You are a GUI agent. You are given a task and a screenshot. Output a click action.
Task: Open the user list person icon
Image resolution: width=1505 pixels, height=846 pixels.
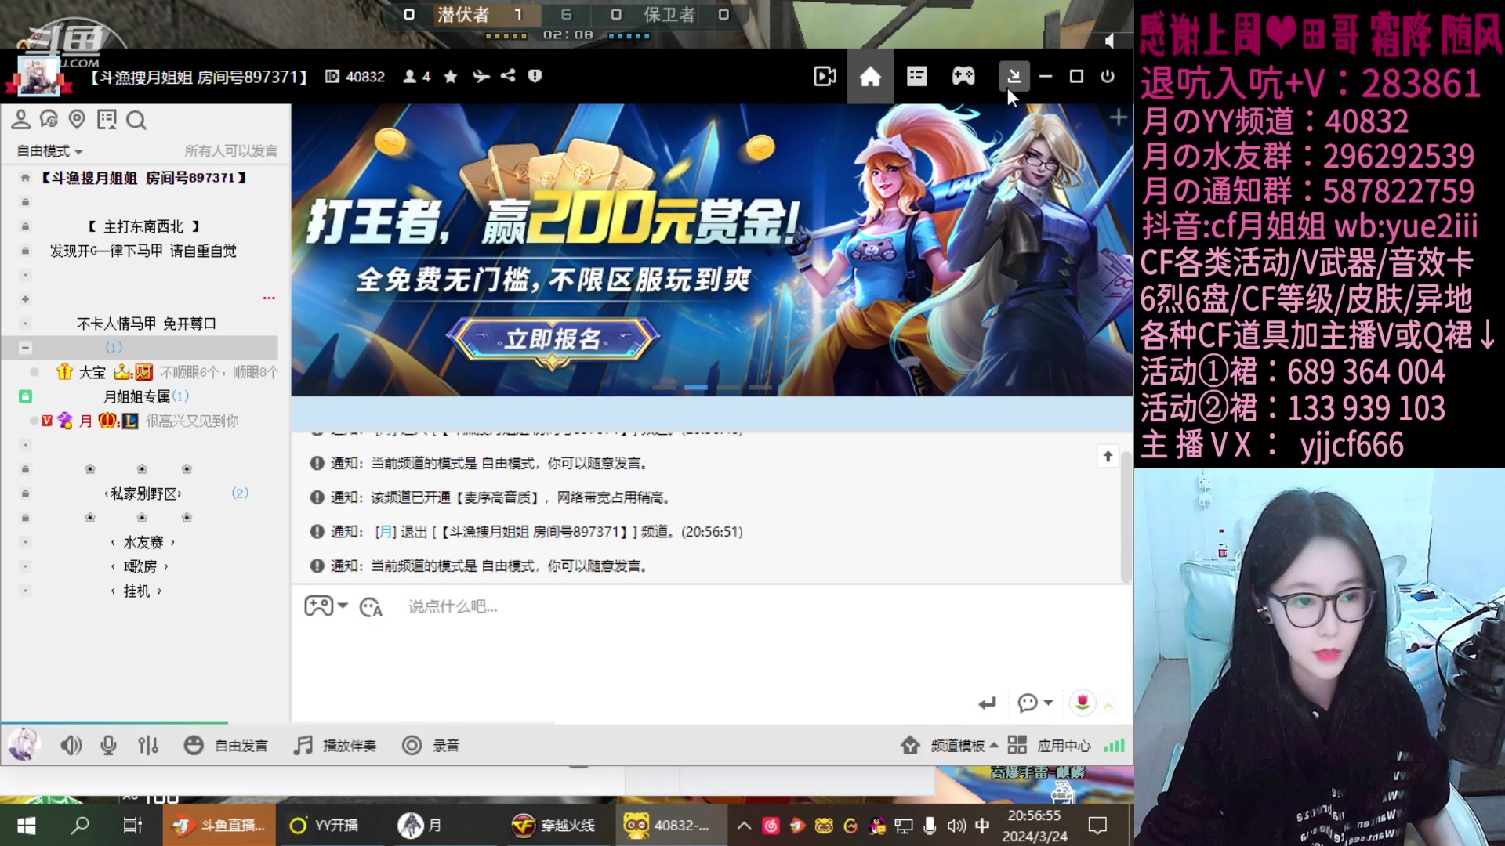click(21, 120)
